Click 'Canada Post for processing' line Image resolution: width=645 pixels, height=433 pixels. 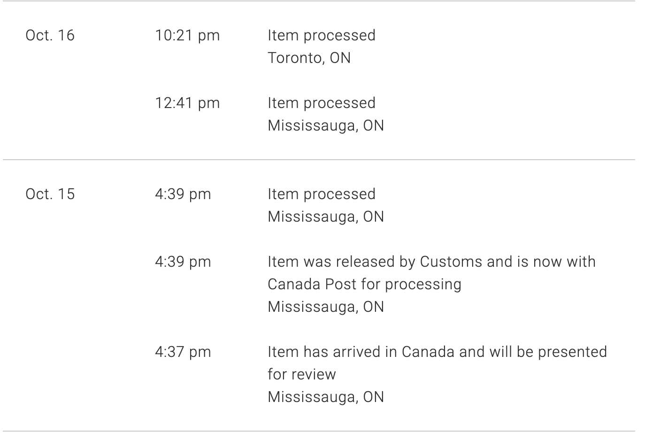pyautogui.click(x=364, y=285)
